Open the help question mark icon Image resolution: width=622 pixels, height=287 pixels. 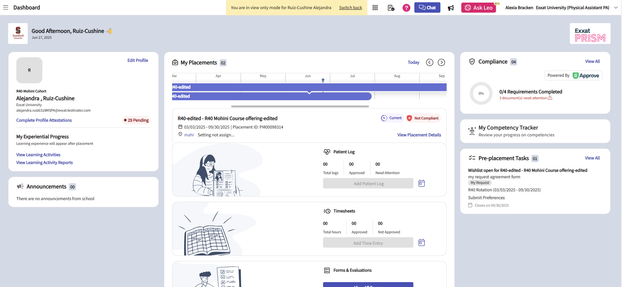point(406,7)
